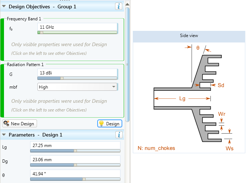Click the θ 41.94° value field

[75, 174]
